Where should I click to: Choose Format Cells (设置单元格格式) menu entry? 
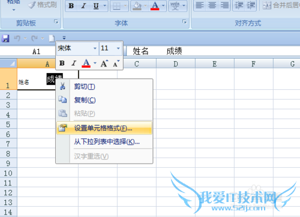[x=104, y=128]
